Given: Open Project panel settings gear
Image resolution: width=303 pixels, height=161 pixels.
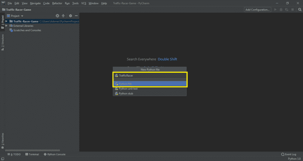Looking at the screenshot, I should 70,16.
